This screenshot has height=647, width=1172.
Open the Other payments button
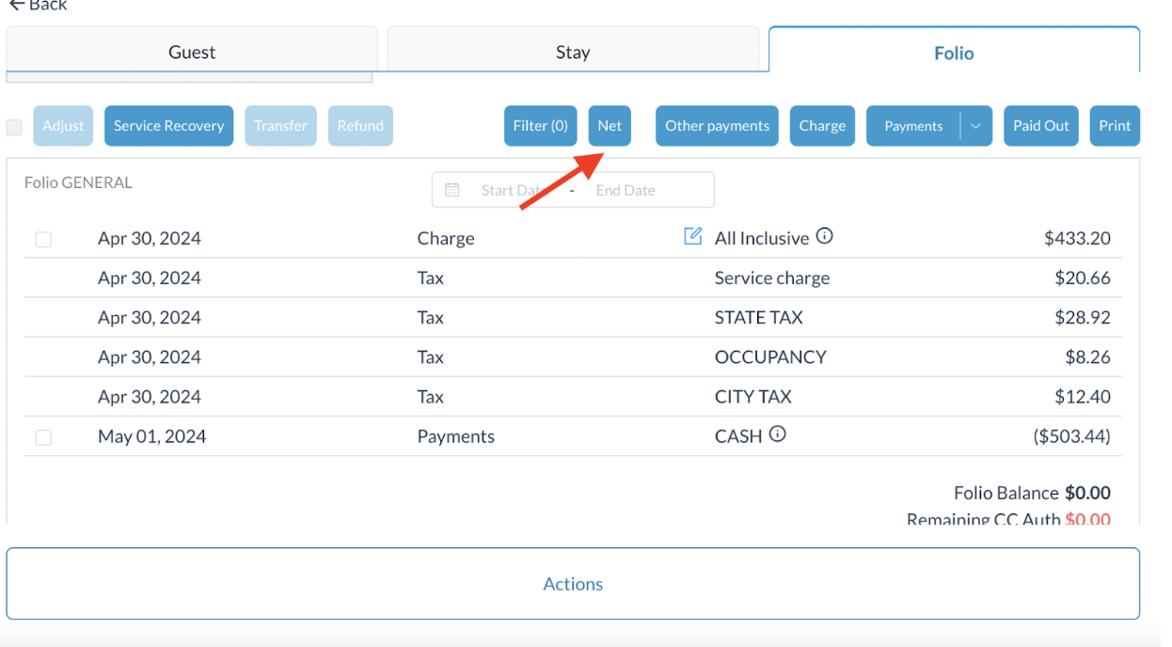click(717, 126)
